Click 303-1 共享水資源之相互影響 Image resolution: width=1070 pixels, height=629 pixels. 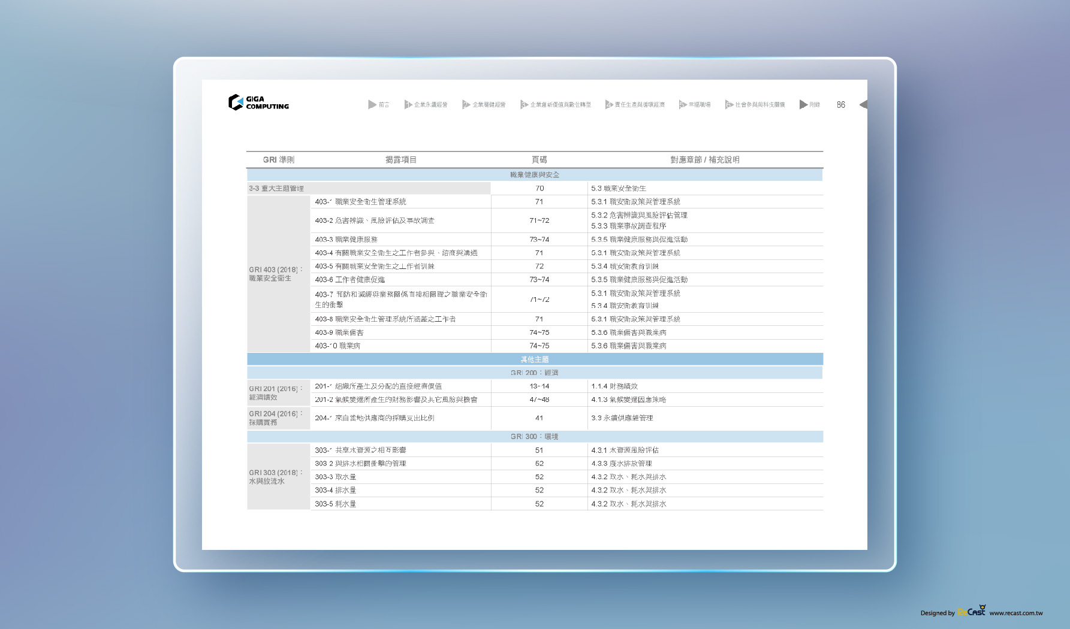point(360,450)
